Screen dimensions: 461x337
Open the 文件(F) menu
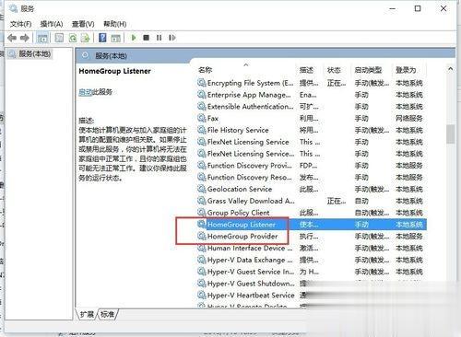pos(21,24)
